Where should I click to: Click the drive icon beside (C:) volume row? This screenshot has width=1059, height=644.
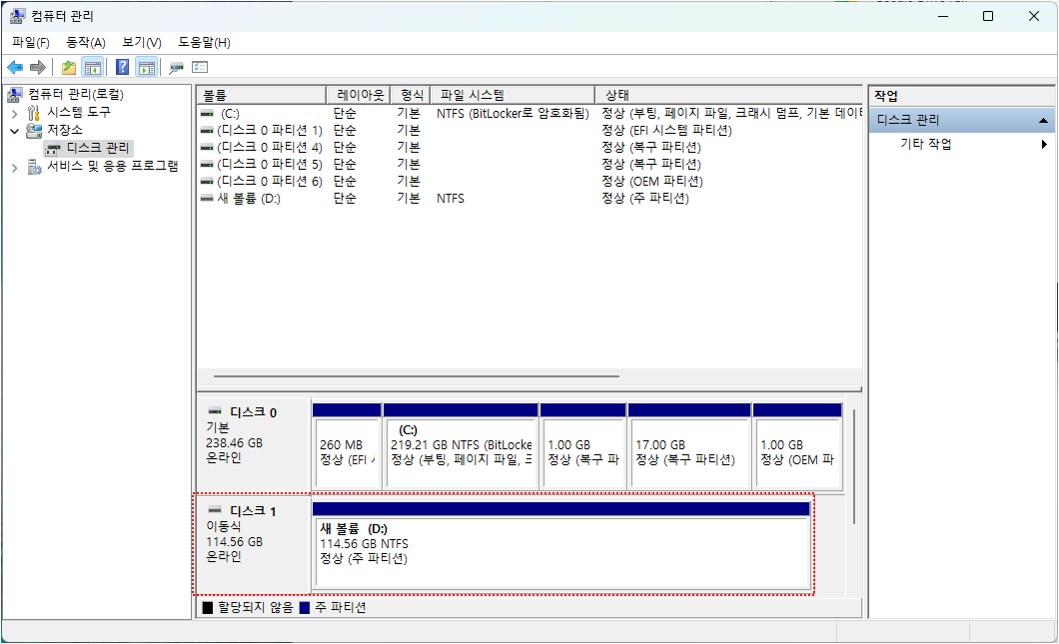click(x=208, y=114)
